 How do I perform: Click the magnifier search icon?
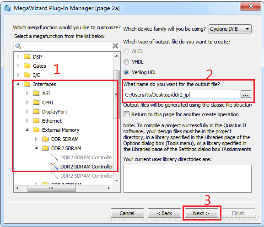click(x=18, y=46)
